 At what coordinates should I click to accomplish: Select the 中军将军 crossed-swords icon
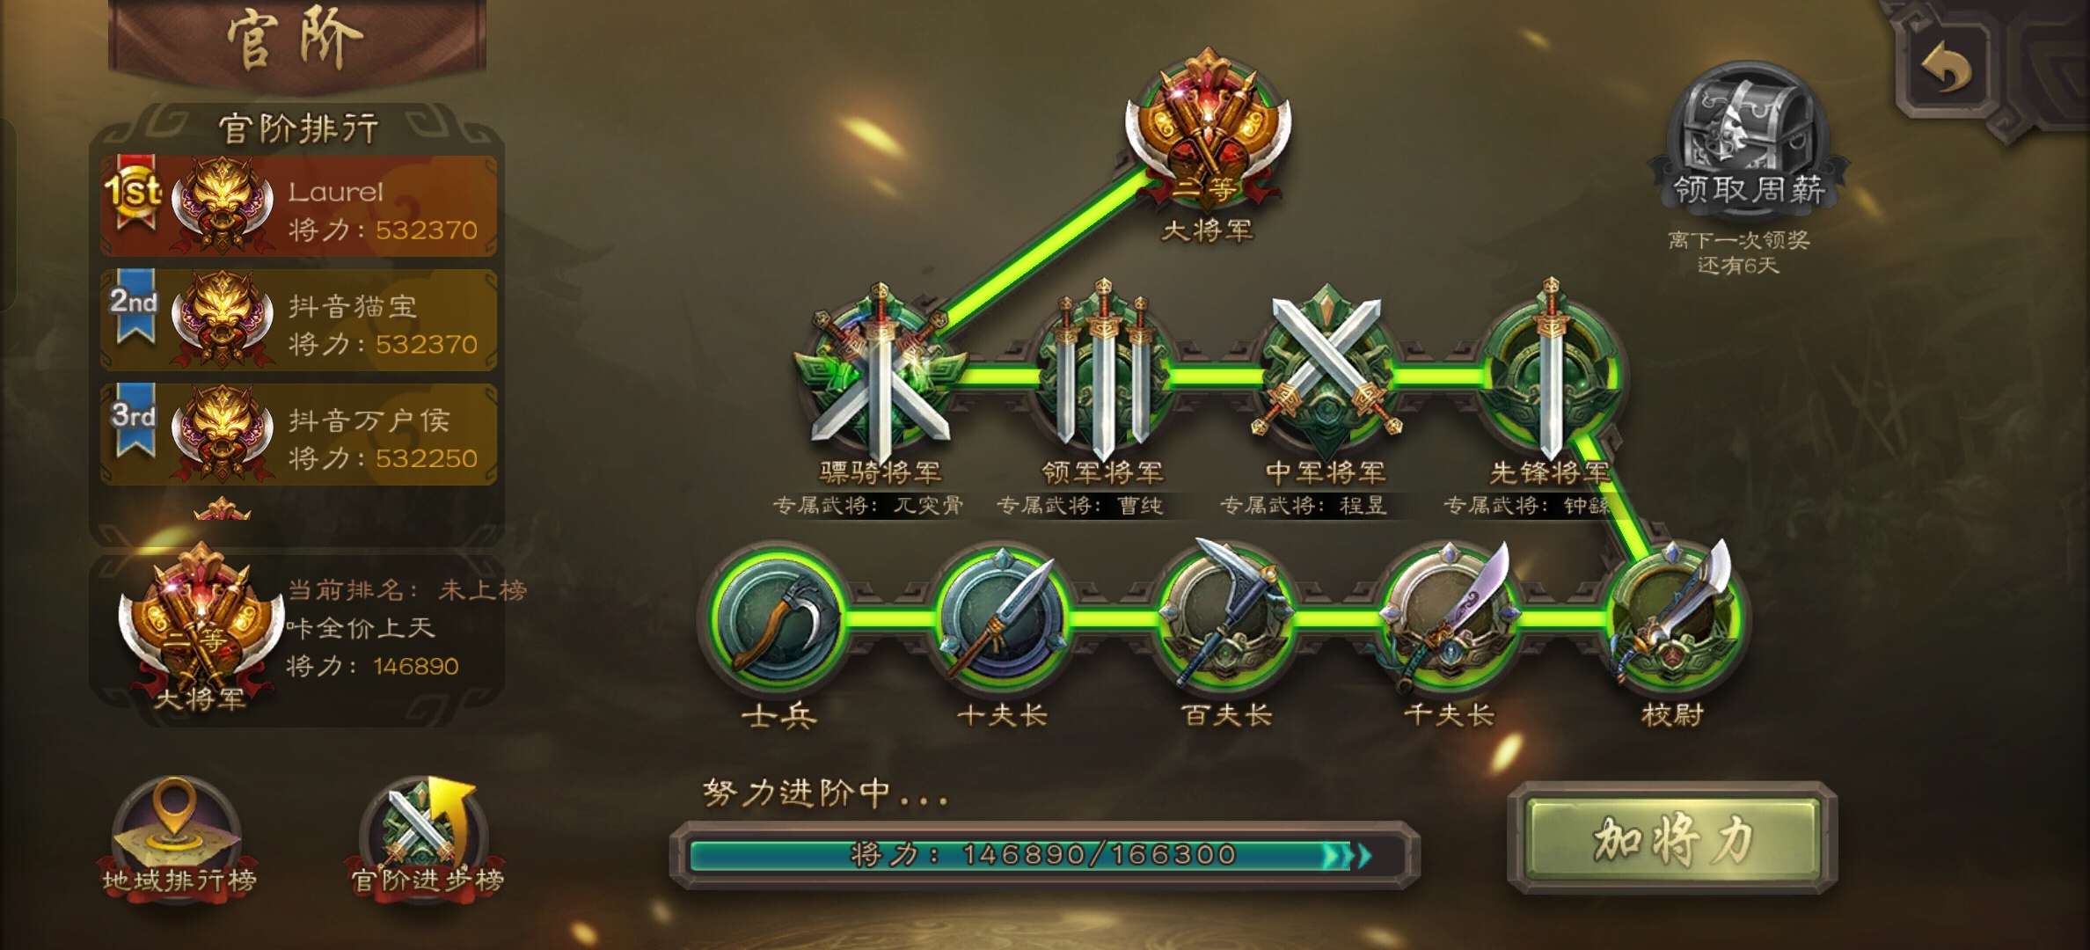(x=1326, y=371)
